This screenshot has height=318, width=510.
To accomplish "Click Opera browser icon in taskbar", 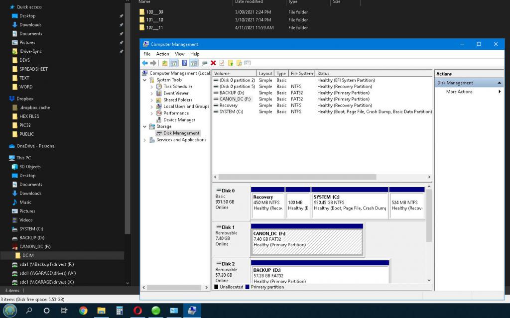I will tap(137, 311).
